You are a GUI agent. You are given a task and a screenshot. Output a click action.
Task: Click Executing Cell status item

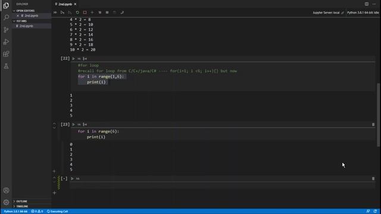click(x=57, y=212)
